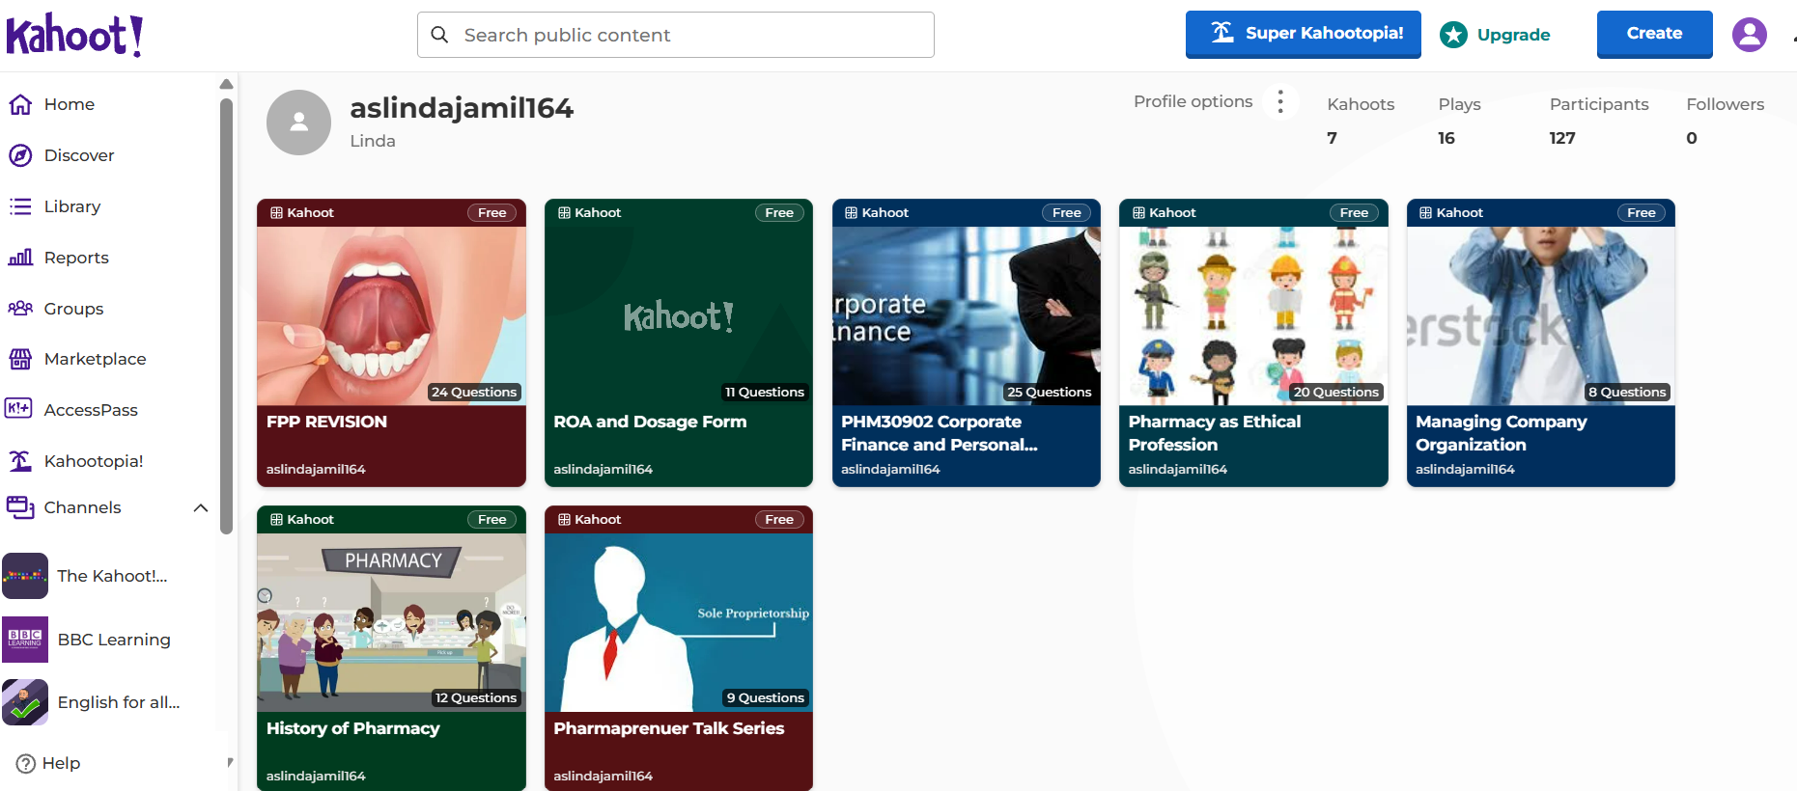Open The Kahoot! channel icon
Viewport: 1797px width, 791px height.
coord(25,576)
